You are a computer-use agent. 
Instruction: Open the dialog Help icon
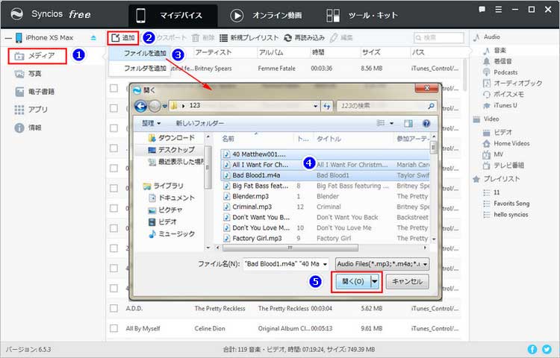coord(426,123)
